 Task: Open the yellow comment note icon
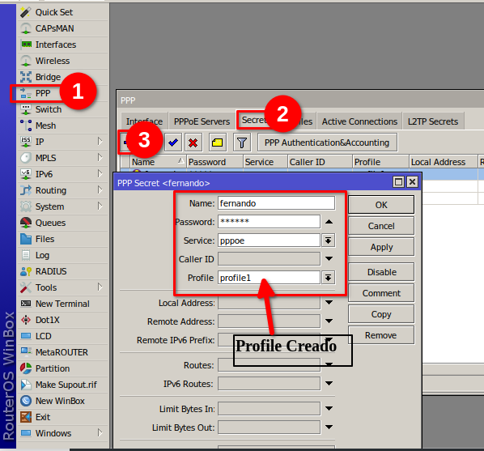pyautogui.click(x=217, y=143)
